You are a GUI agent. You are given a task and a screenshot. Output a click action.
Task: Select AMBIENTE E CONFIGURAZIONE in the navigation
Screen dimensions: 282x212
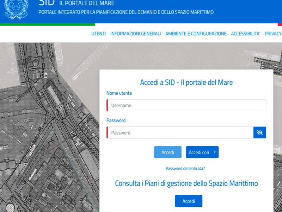(196, 34)
